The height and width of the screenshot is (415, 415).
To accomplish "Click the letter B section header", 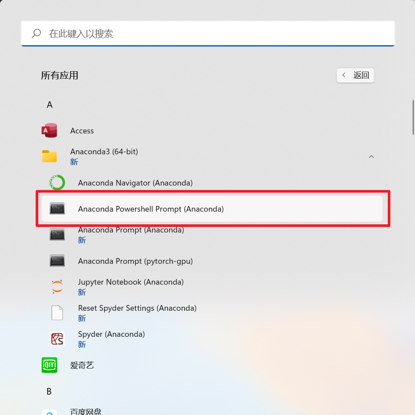I will click(x=49, y=392).
